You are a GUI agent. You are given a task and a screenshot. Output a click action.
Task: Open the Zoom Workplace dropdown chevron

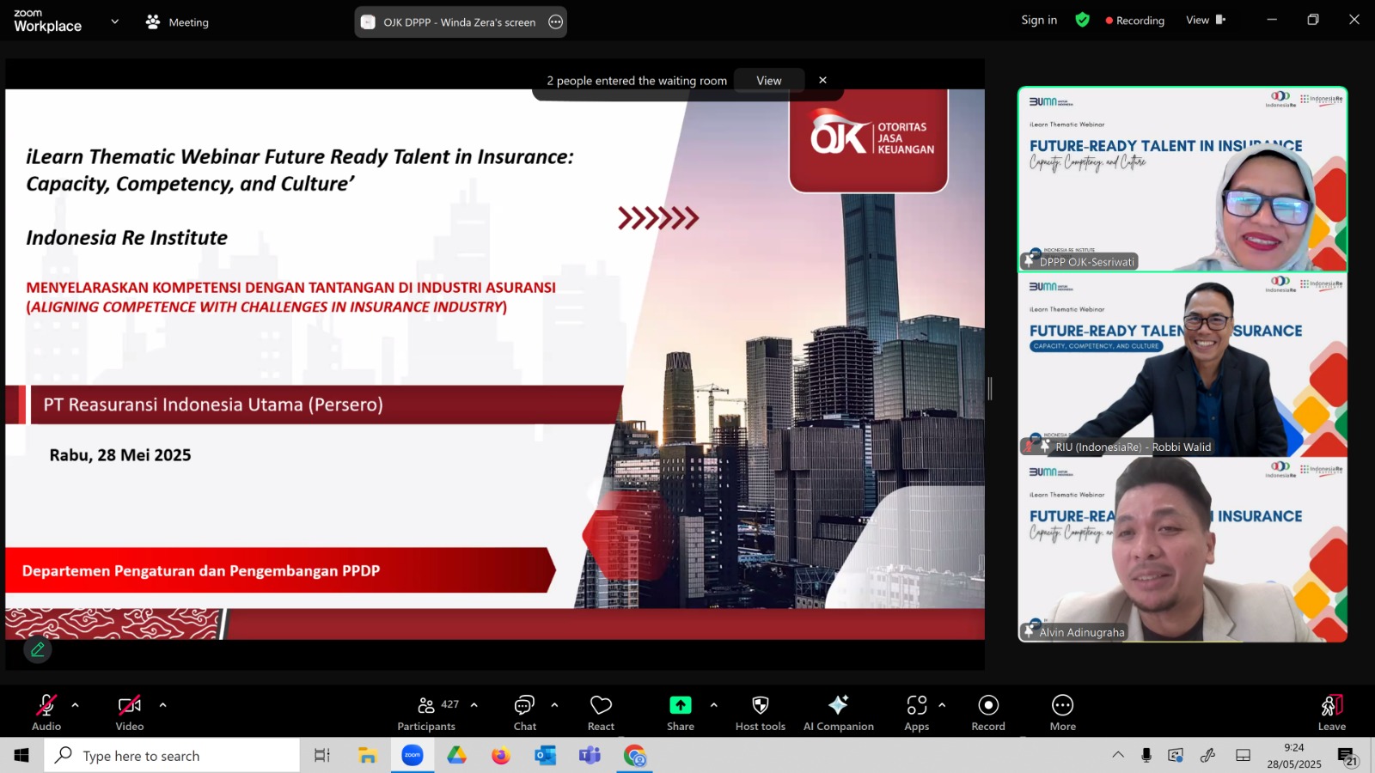pos(114,21)
